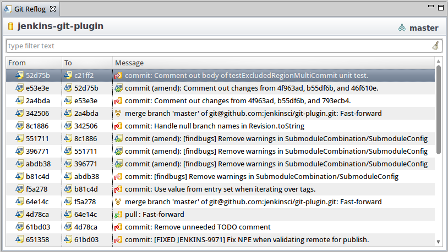Sort by the From column header

(x=34, y=63)
